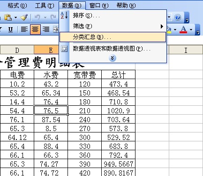
Task: Select the Format Painter brush icon
Action: tap(24, 17)
